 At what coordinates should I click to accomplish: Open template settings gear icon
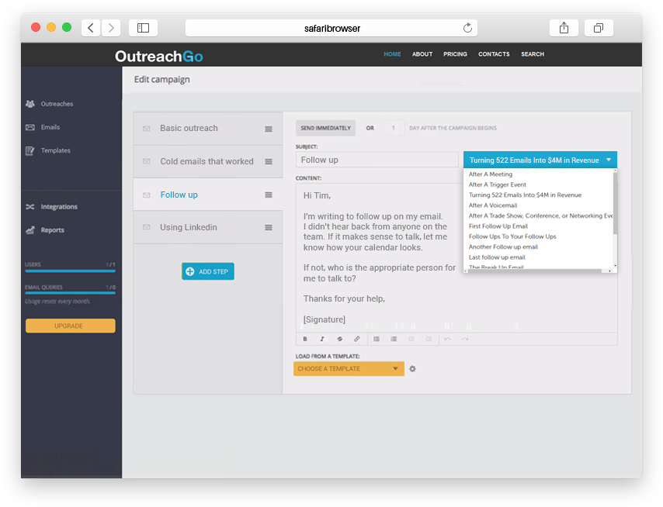413,369
